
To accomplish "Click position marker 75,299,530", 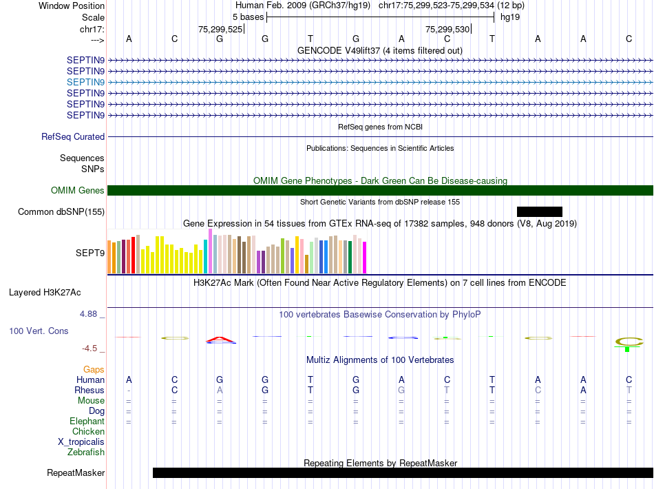I will pos(447,29).
